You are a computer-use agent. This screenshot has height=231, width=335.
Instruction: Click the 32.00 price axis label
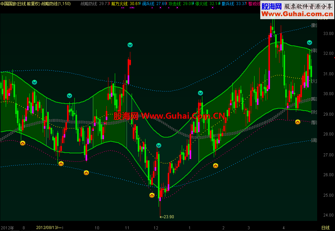(328, 53)
